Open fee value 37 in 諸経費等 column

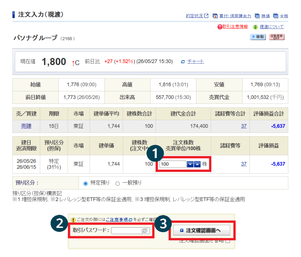(244, 164)
